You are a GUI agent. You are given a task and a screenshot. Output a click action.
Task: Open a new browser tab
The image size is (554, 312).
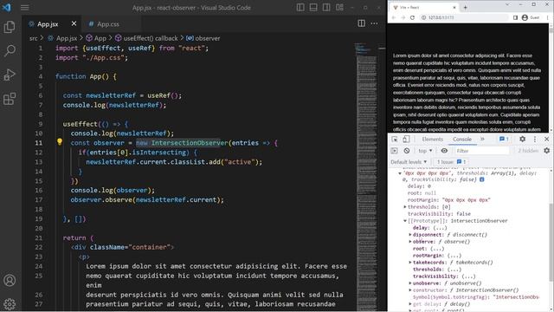[x=465, y=8]
